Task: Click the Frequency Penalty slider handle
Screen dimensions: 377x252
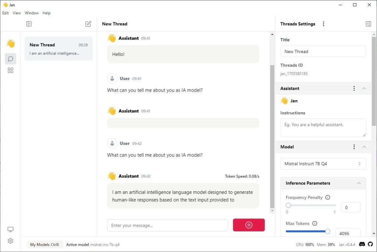Action: (288, 205)
